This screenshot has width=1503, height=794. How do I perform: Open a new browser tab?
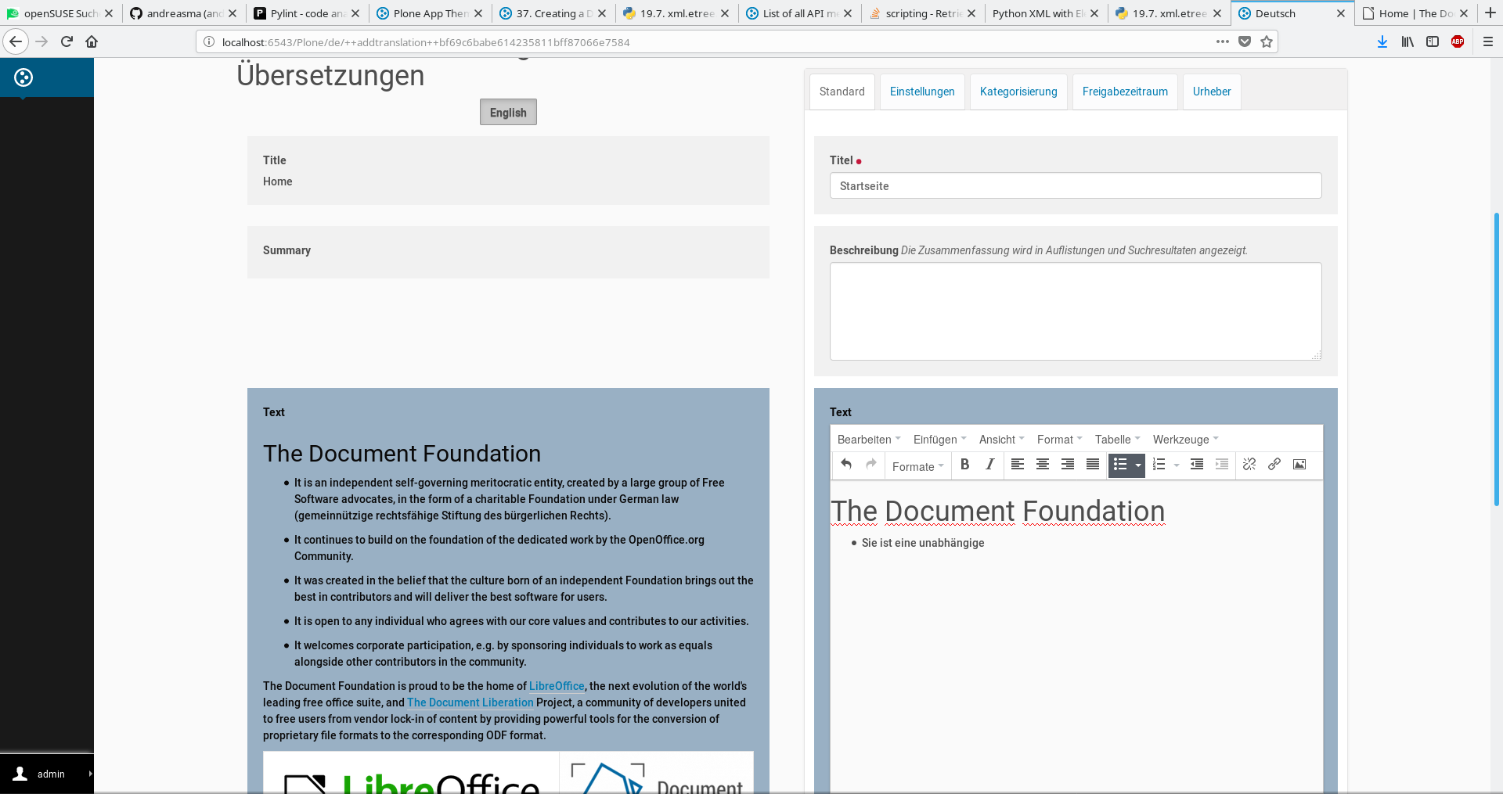1490,13
